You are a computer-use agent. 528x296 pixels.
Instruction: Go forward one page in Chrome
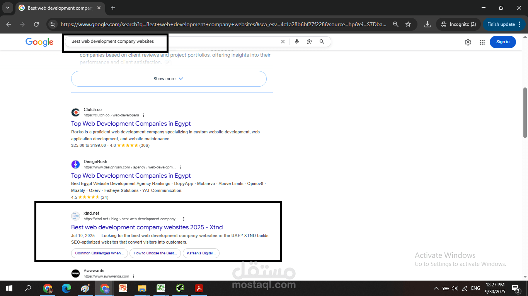tap(22, 24)
